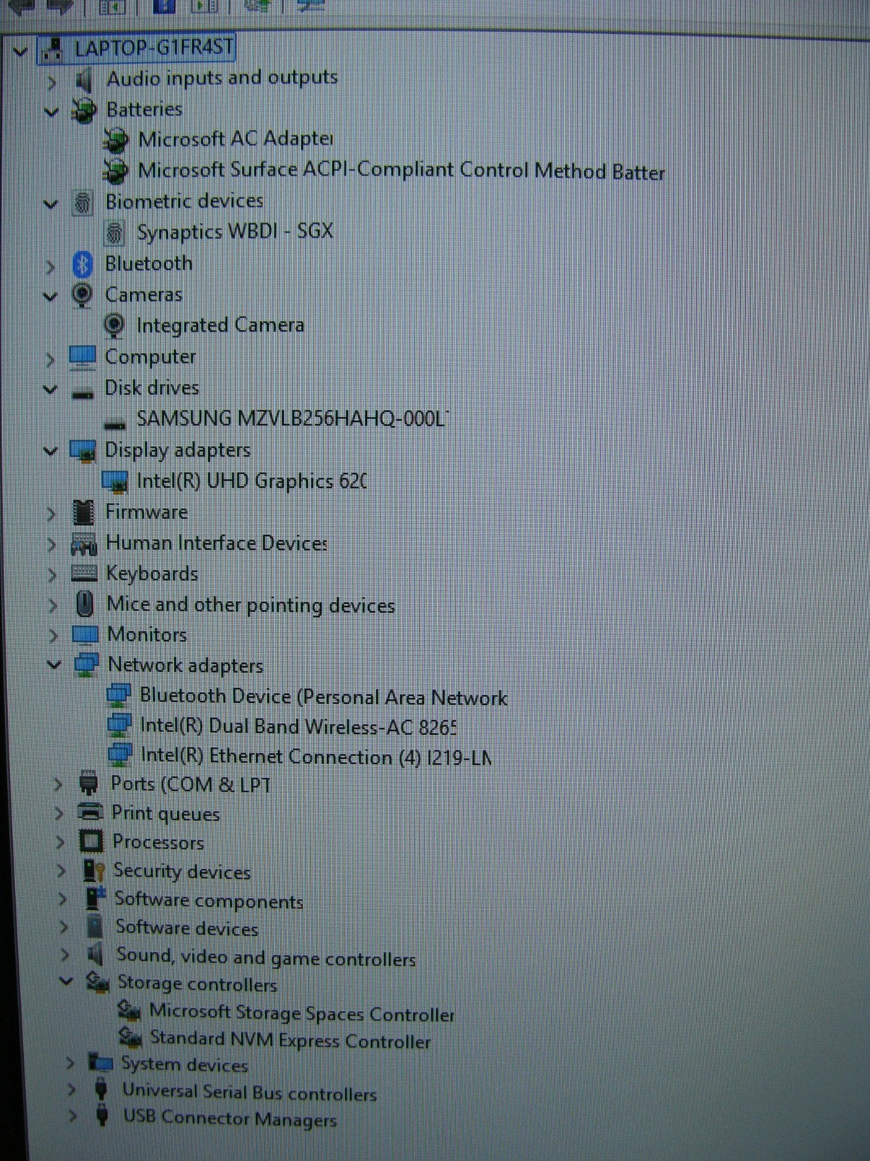This screenshot has width=870, height=1161.
Task: Select the LAPTOP-G1FR4ST root node
Action: (x=154, y=49)
